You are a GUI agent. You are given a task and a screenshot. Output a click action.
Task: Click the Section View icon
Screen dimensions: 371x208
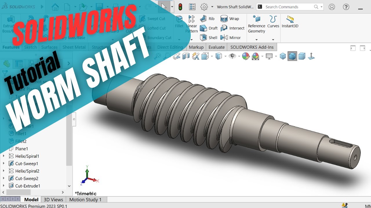point(186,56)
